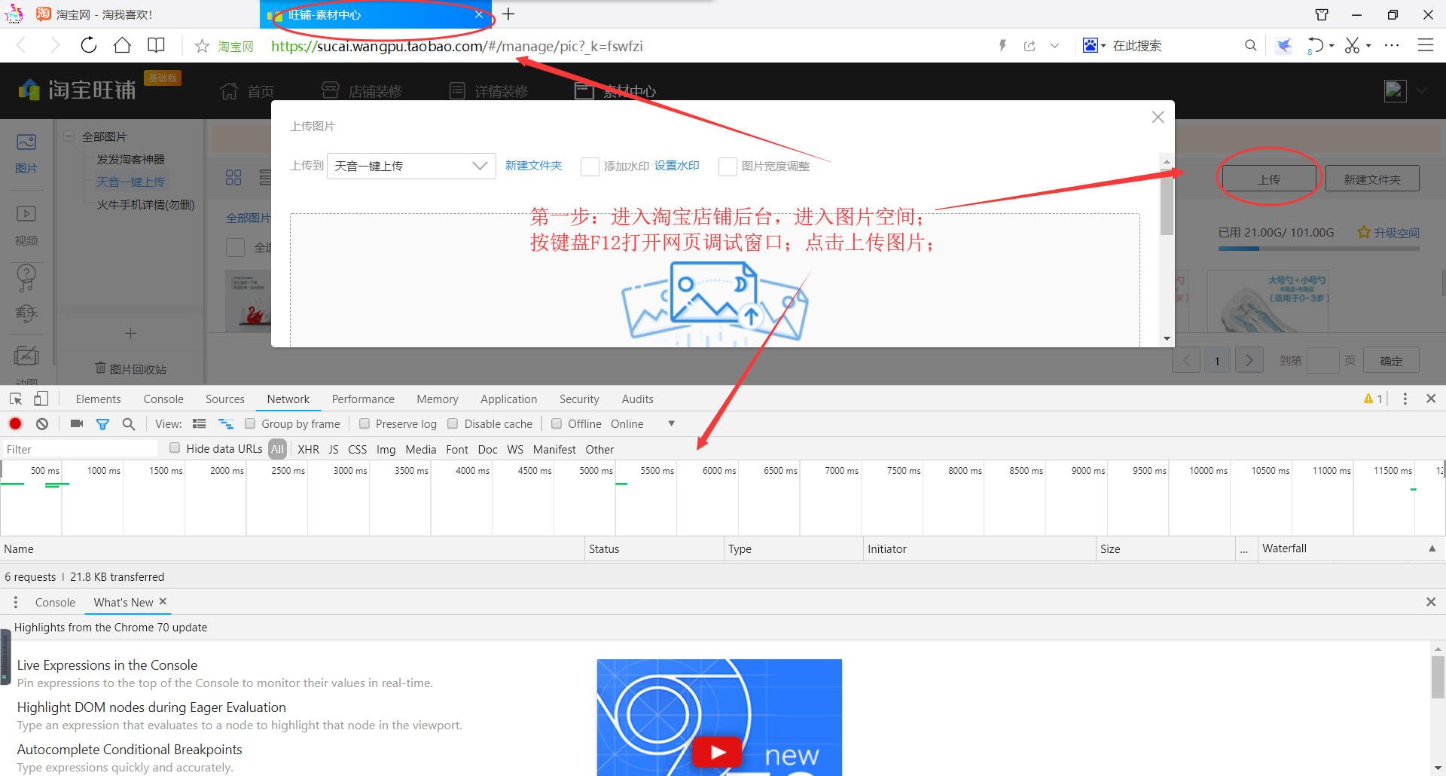Image resolution: width=1446 pixels, height=776 pixels.
Task: Toggle the device toolbar icon
Action: pyautogui.click(x=41, y=399)
